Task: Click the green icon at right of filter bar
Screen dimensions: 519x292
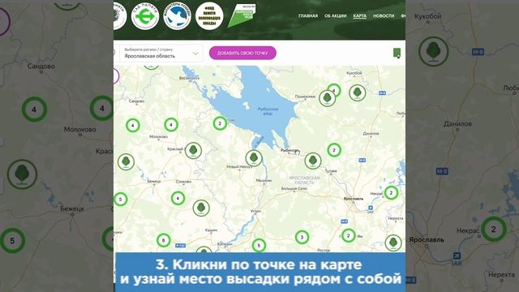Action: click(x=397, y=53)
